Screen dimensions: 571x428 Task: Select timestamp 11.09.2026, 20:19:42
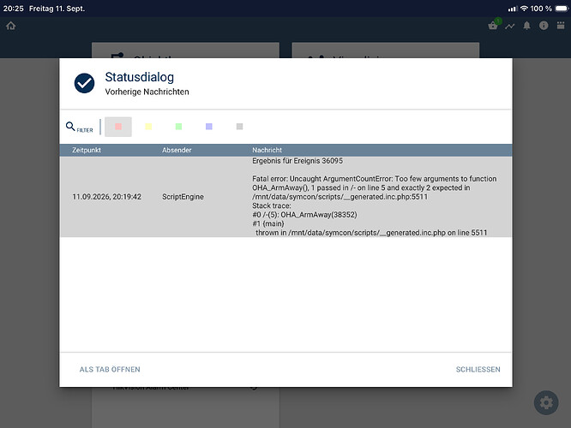click(106, 197)
